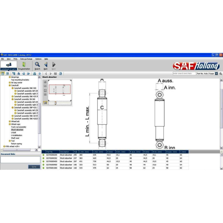This screenshot has height=223, width=223.
Task: Toggle the single-panel layout icon
Action: pos(3,74)
